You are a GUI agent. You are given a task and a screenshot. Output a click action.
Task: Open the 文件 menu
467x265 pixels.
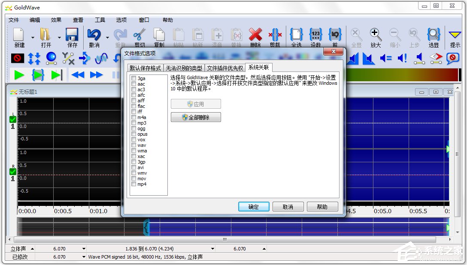tap(14, 20)
